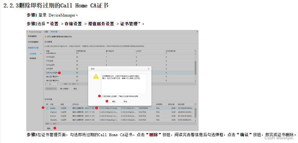This screenshot has height=143, width=298.
Task: Click the lightbulb tip icon
Action: click(45, 37)
